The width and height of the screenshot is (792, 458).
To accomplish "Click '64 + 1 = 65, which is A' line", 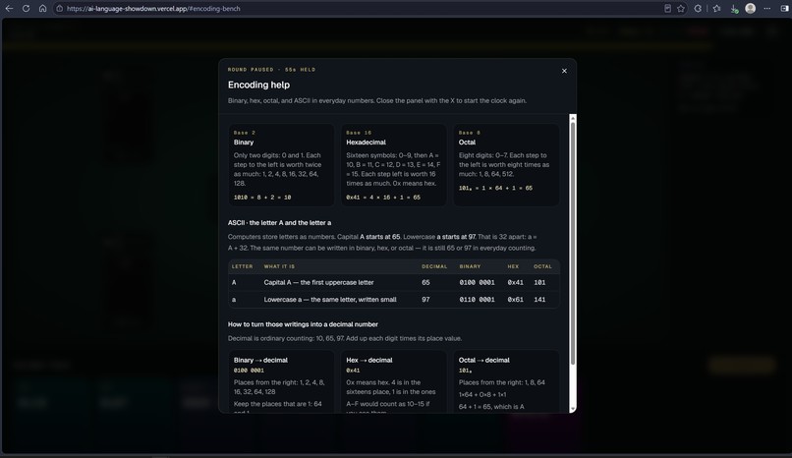I will tap(491, 407).
